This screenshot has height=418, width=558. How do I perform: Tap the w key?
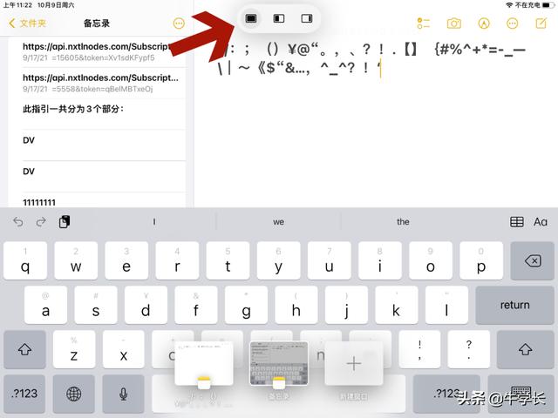coord(76,261)
